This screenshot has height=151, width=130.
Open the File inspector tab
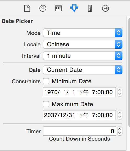coord(27,9)
